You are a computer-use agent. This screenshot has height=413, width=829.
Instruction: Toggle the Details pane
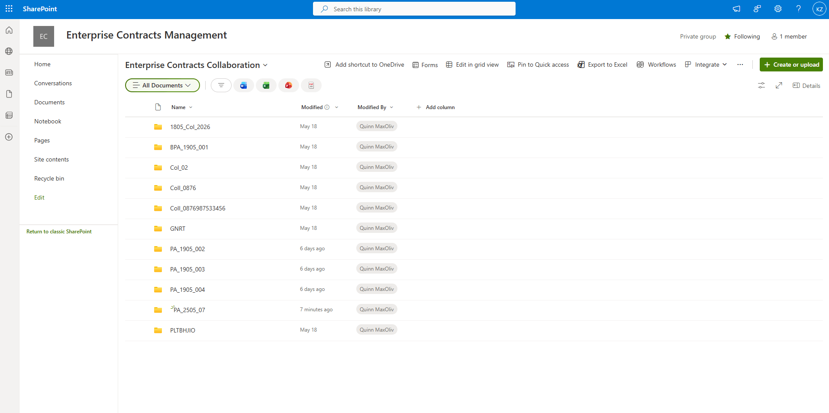(806, 86)
